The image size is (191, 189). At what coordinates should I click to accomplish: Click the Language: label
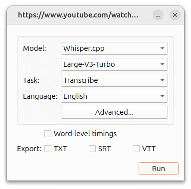point(40,96)
